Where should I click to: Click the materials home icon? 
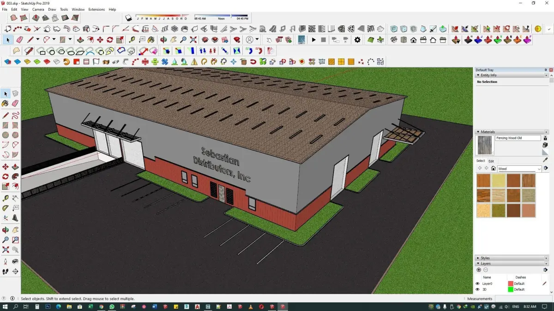(x=493, y=169)
